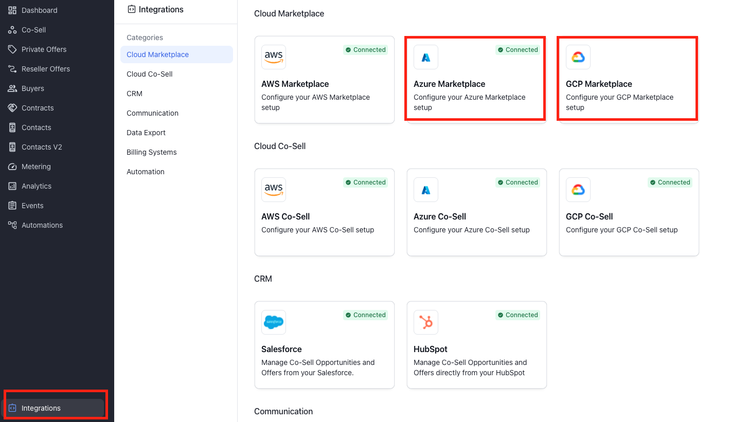731x422 pixels.
Task: Click the CRM section heading in main panel
Action: (263, 279)
